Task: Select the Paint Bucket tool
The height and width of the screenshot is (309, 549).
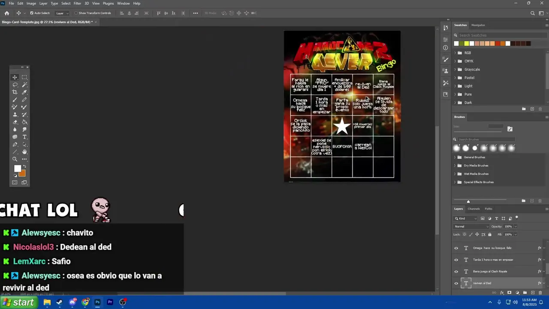Action: tap(24, 122)
